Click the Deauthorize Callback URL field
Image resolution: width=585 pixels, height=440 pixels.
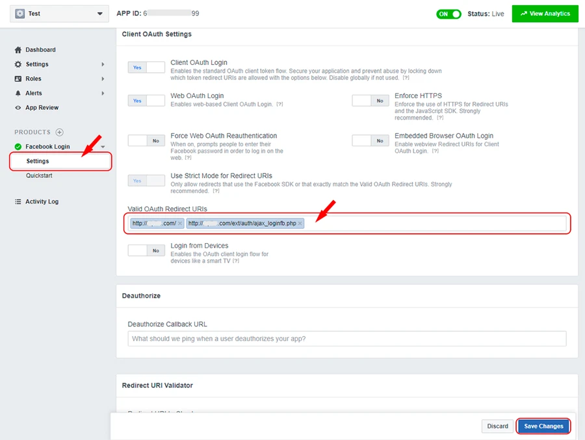click(346, 339)
